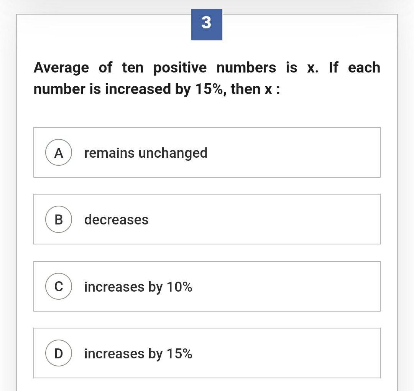Click the blue question number 3 badge
414x391 pixels.
(206, 24)
